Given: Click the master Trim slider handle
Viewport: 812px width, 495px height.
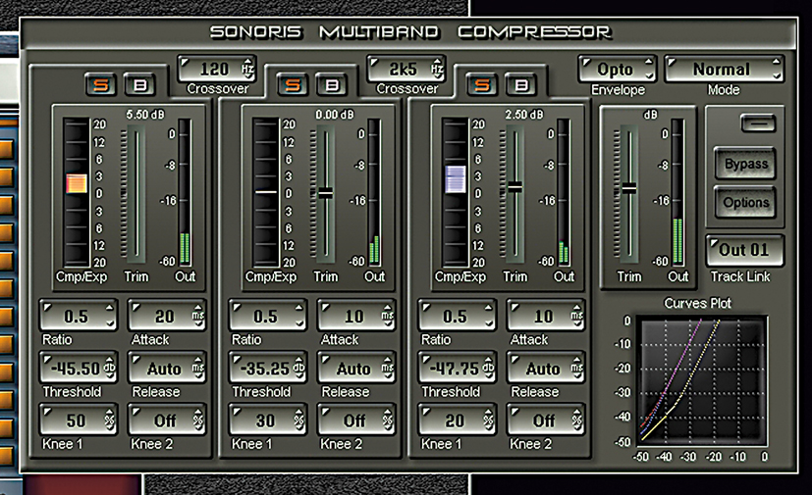Looking at the screenshot, I should [629, 188].
